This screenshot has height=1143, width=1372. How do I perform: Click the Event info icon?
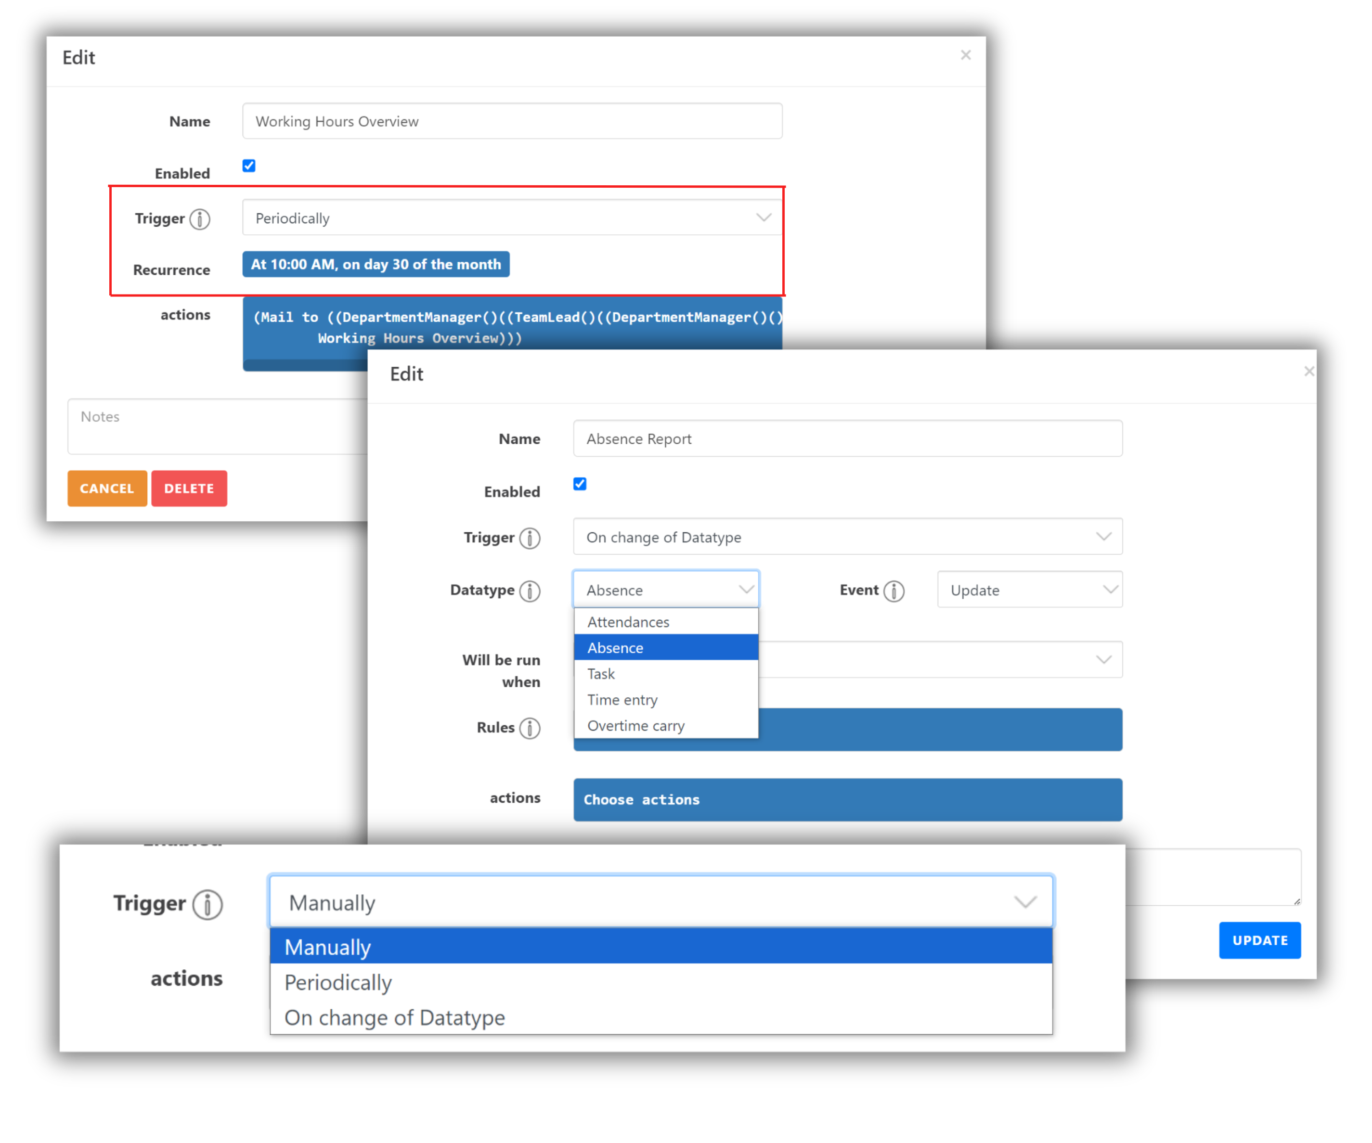(x=895, y=590)
